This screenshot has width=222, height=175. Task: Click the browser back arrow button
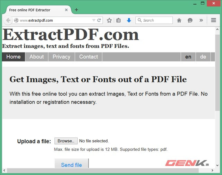coord(8,20)
